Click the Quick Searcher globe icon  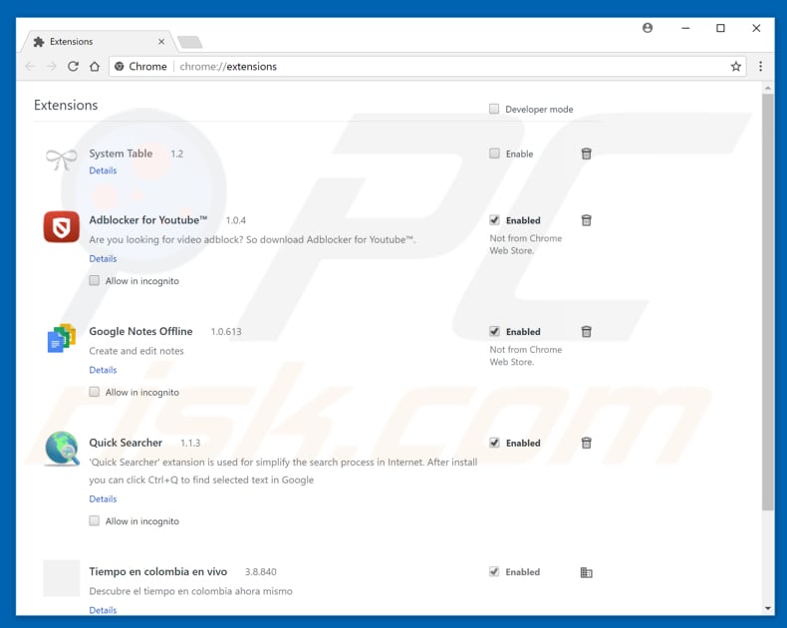click(x=62, y=449)
